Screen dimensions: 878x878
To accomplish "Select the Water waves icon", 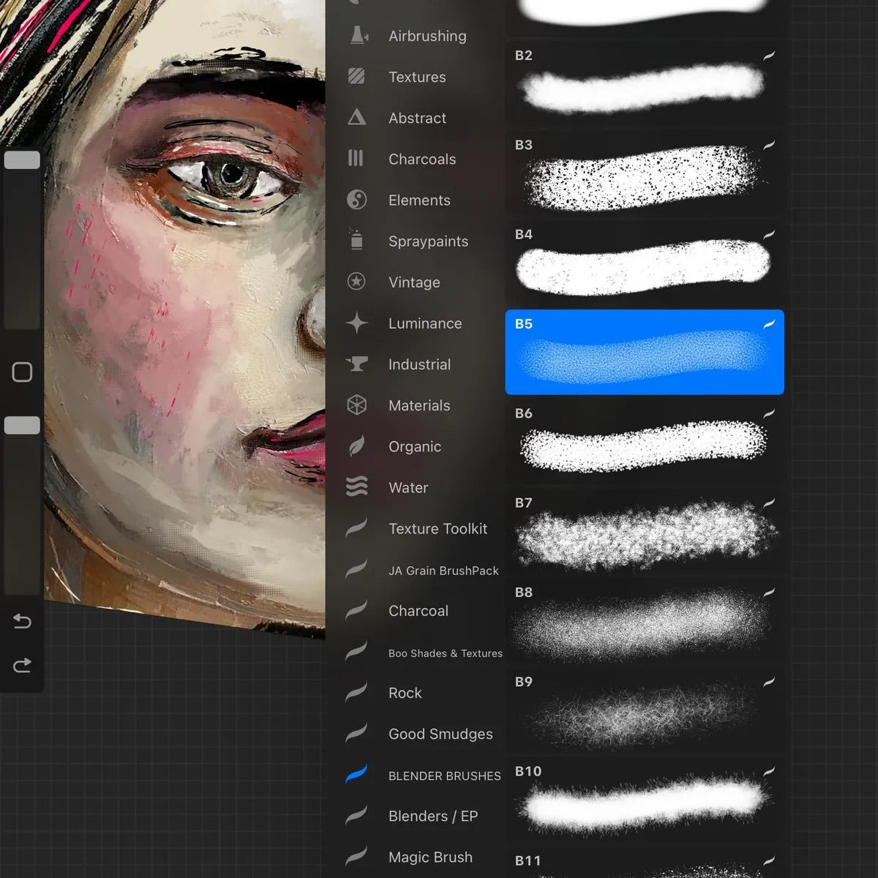I will click(356, 487).
